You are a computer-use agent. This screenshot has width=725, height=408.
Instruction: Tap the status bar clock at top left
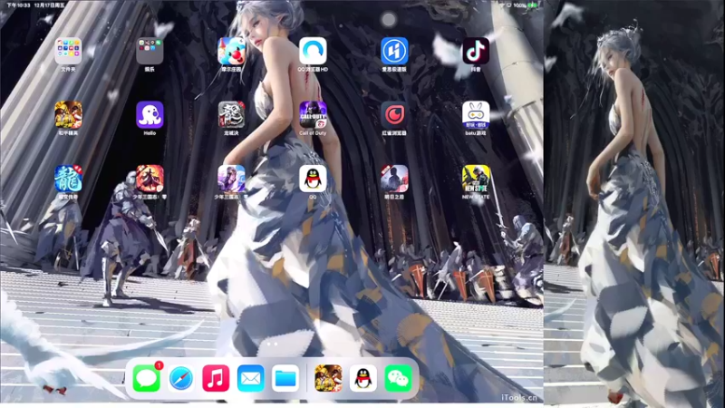coord(18,5)
